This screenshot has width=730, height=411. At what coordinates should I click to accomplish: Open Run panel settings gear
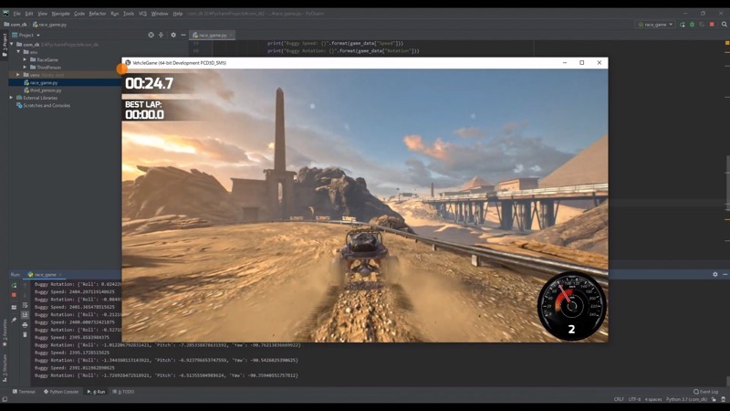click(715, 275)
